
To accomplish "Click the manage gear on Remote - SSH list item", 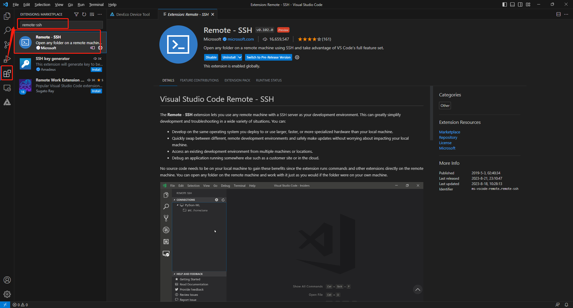I will pos(100,48).
